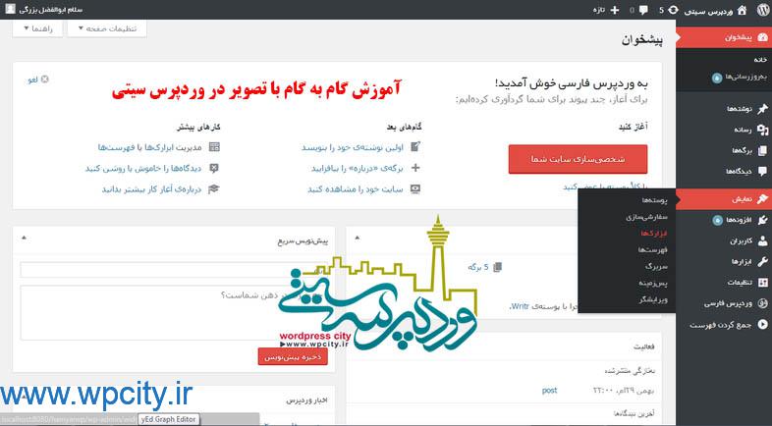
Task: Open the سایت خود را مشاهده کنید link
Action: (x=356, y=189)
